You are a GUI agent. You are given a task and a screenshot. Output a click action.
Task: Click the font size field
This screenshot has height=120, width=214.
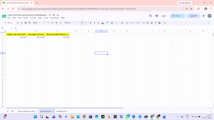[x=82, y=23]
